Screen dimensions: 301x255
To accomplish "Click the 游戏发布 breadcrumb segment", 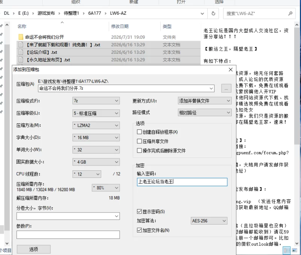I will 46,13.
